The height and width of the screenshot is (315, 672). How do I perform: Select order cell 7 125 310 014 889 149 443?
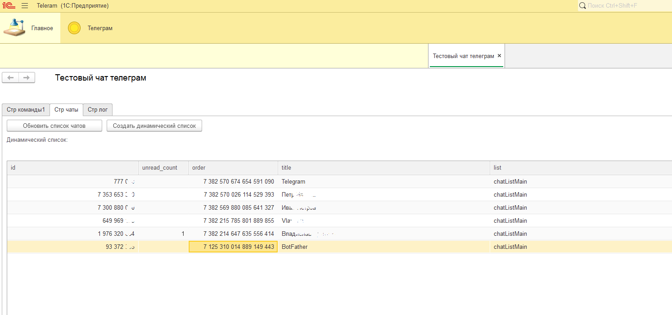click(233, 247)
